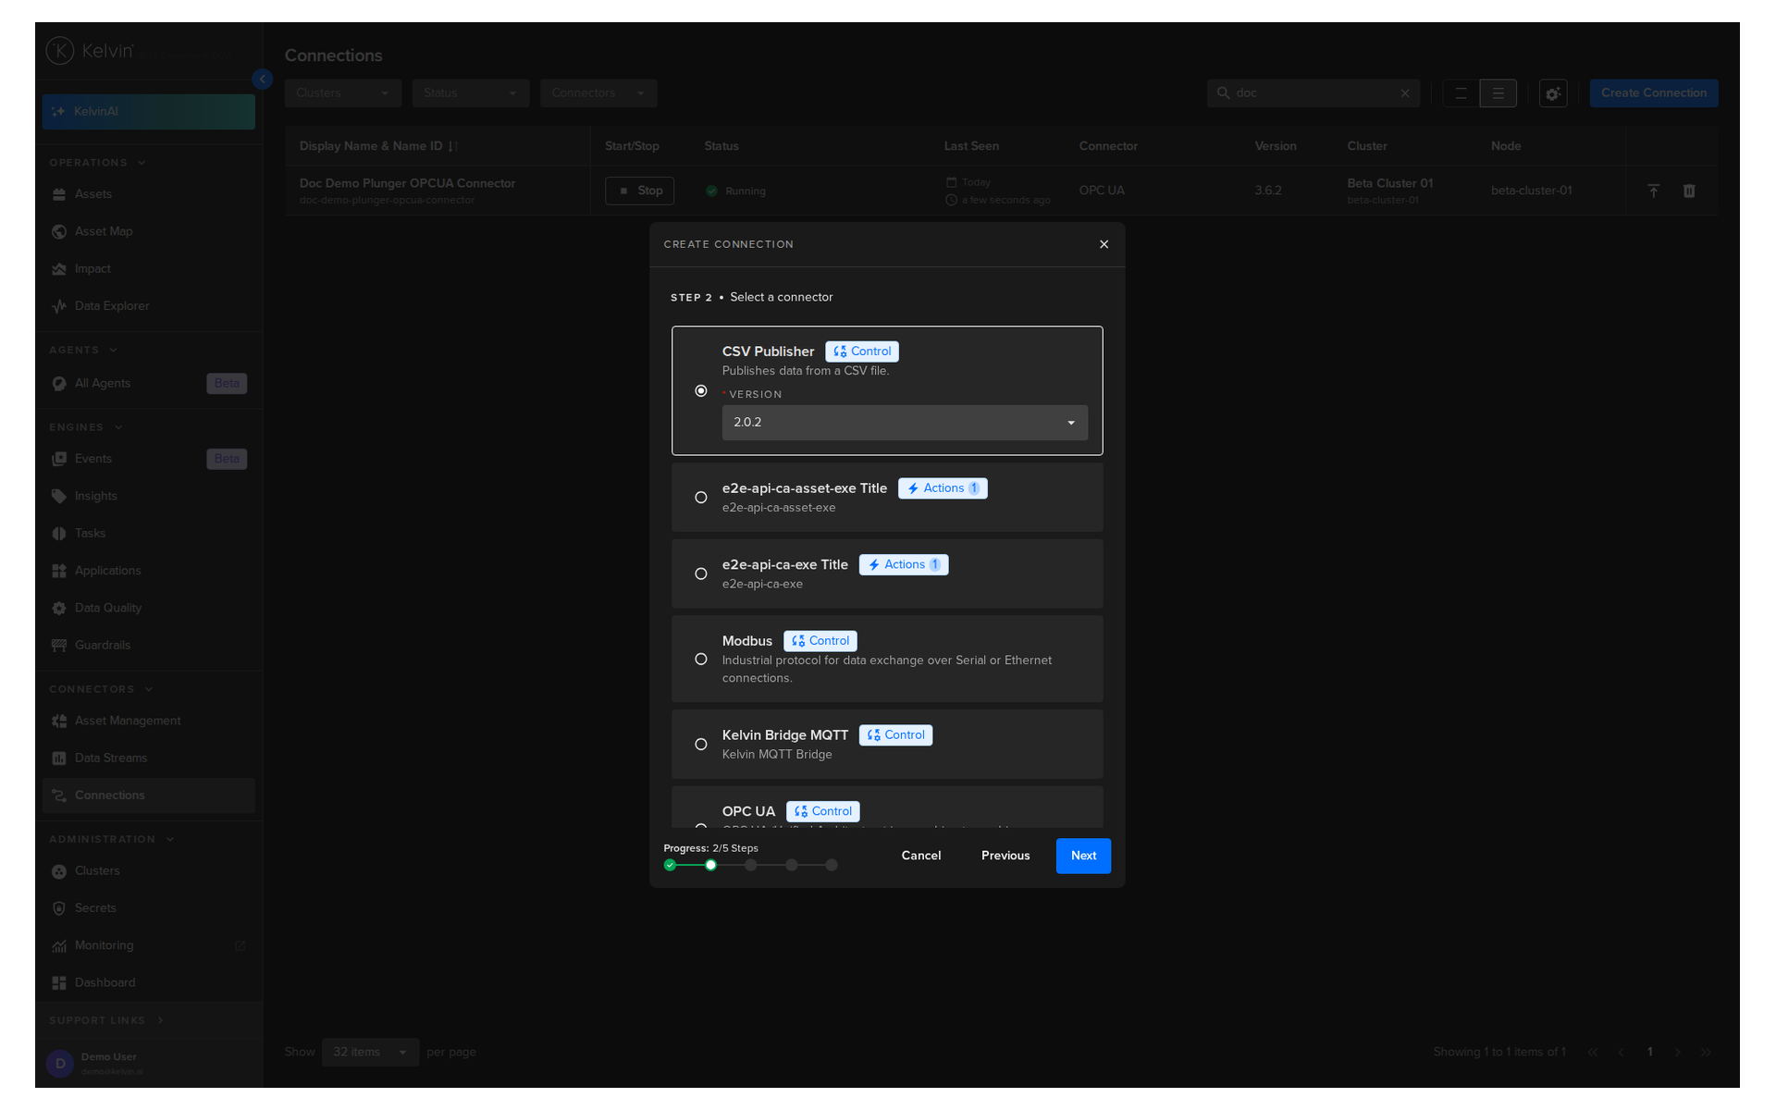The width and height of the screenshot is (1776, 1110).
Task: Click the Clusters icon in sidebar
Action: click(x=59, y=870)
